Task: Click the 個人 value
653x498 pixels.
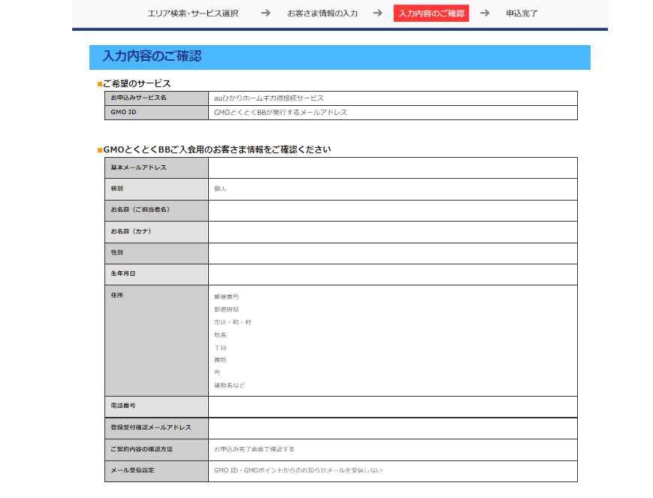Action: tap(220, 189)
